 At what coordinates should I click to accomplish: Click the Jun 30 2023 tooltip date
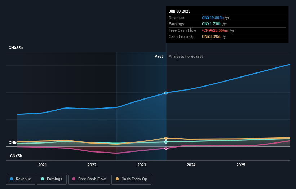tap(180, 11)
